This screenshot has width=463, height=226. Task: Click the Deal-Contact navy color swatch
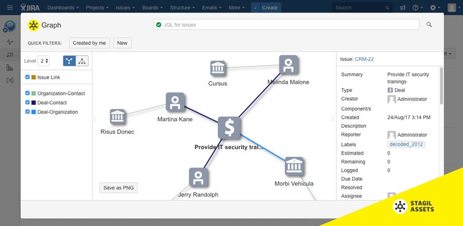pyautogui.click(x=34, y=103)
